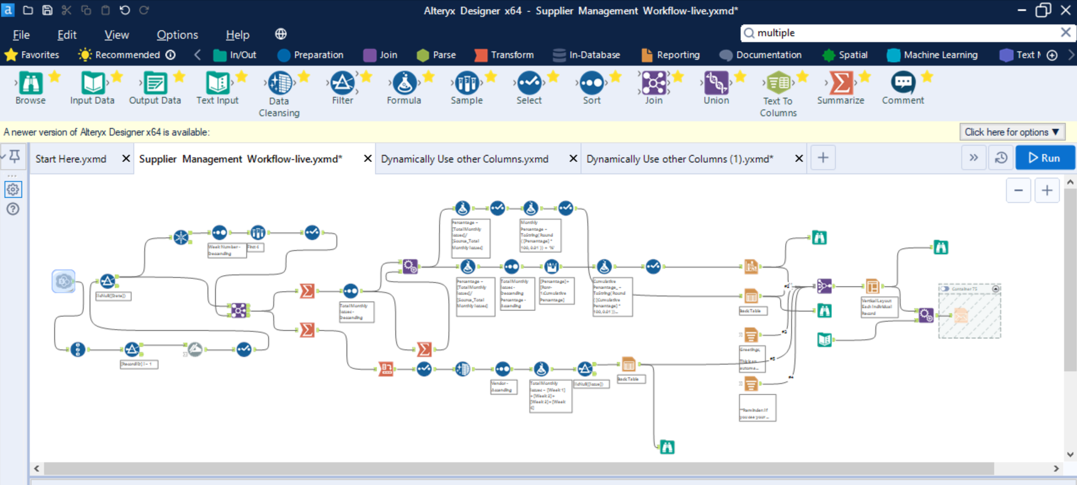Open the workflow history clock icon
Viewport: 1077px width, 485px height.
pos(1001,158)
